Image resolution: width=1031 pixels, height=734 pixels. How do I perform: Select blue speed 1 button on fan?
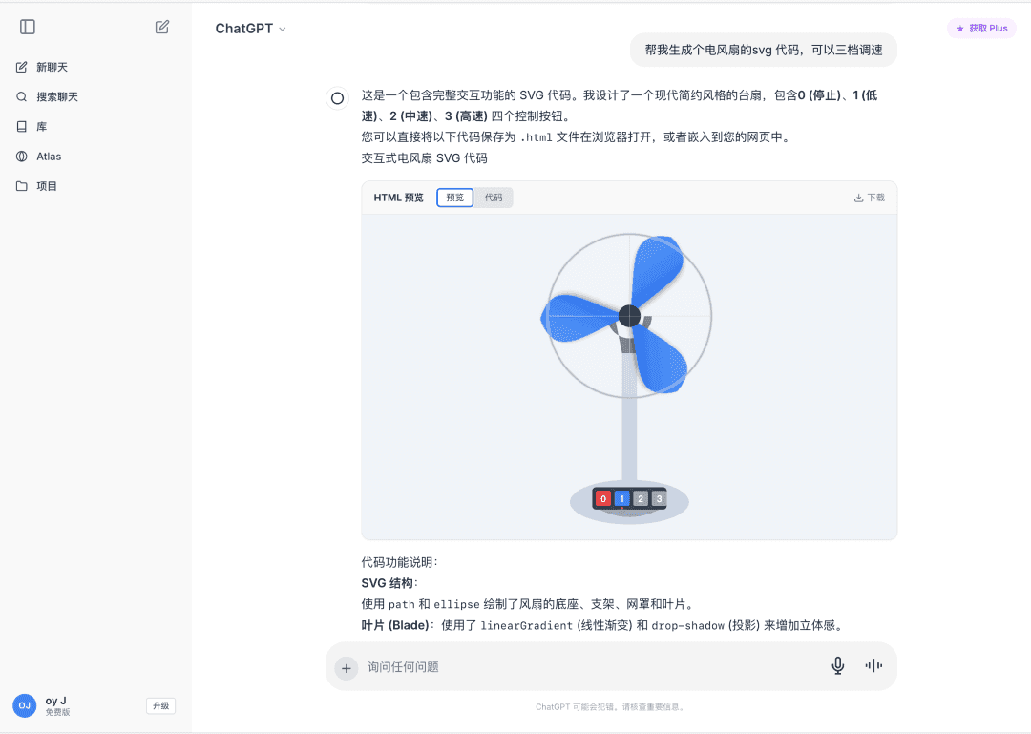(621, 498)
